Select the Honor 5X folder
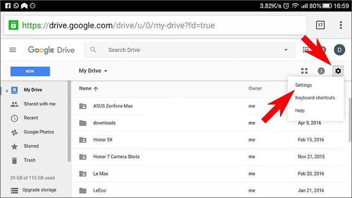 click(103, 140)
